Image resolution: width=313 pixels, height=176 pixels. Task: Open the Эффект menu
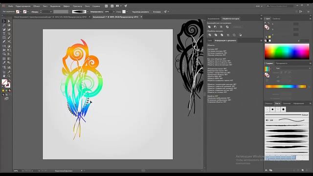(x=67, y=6)
